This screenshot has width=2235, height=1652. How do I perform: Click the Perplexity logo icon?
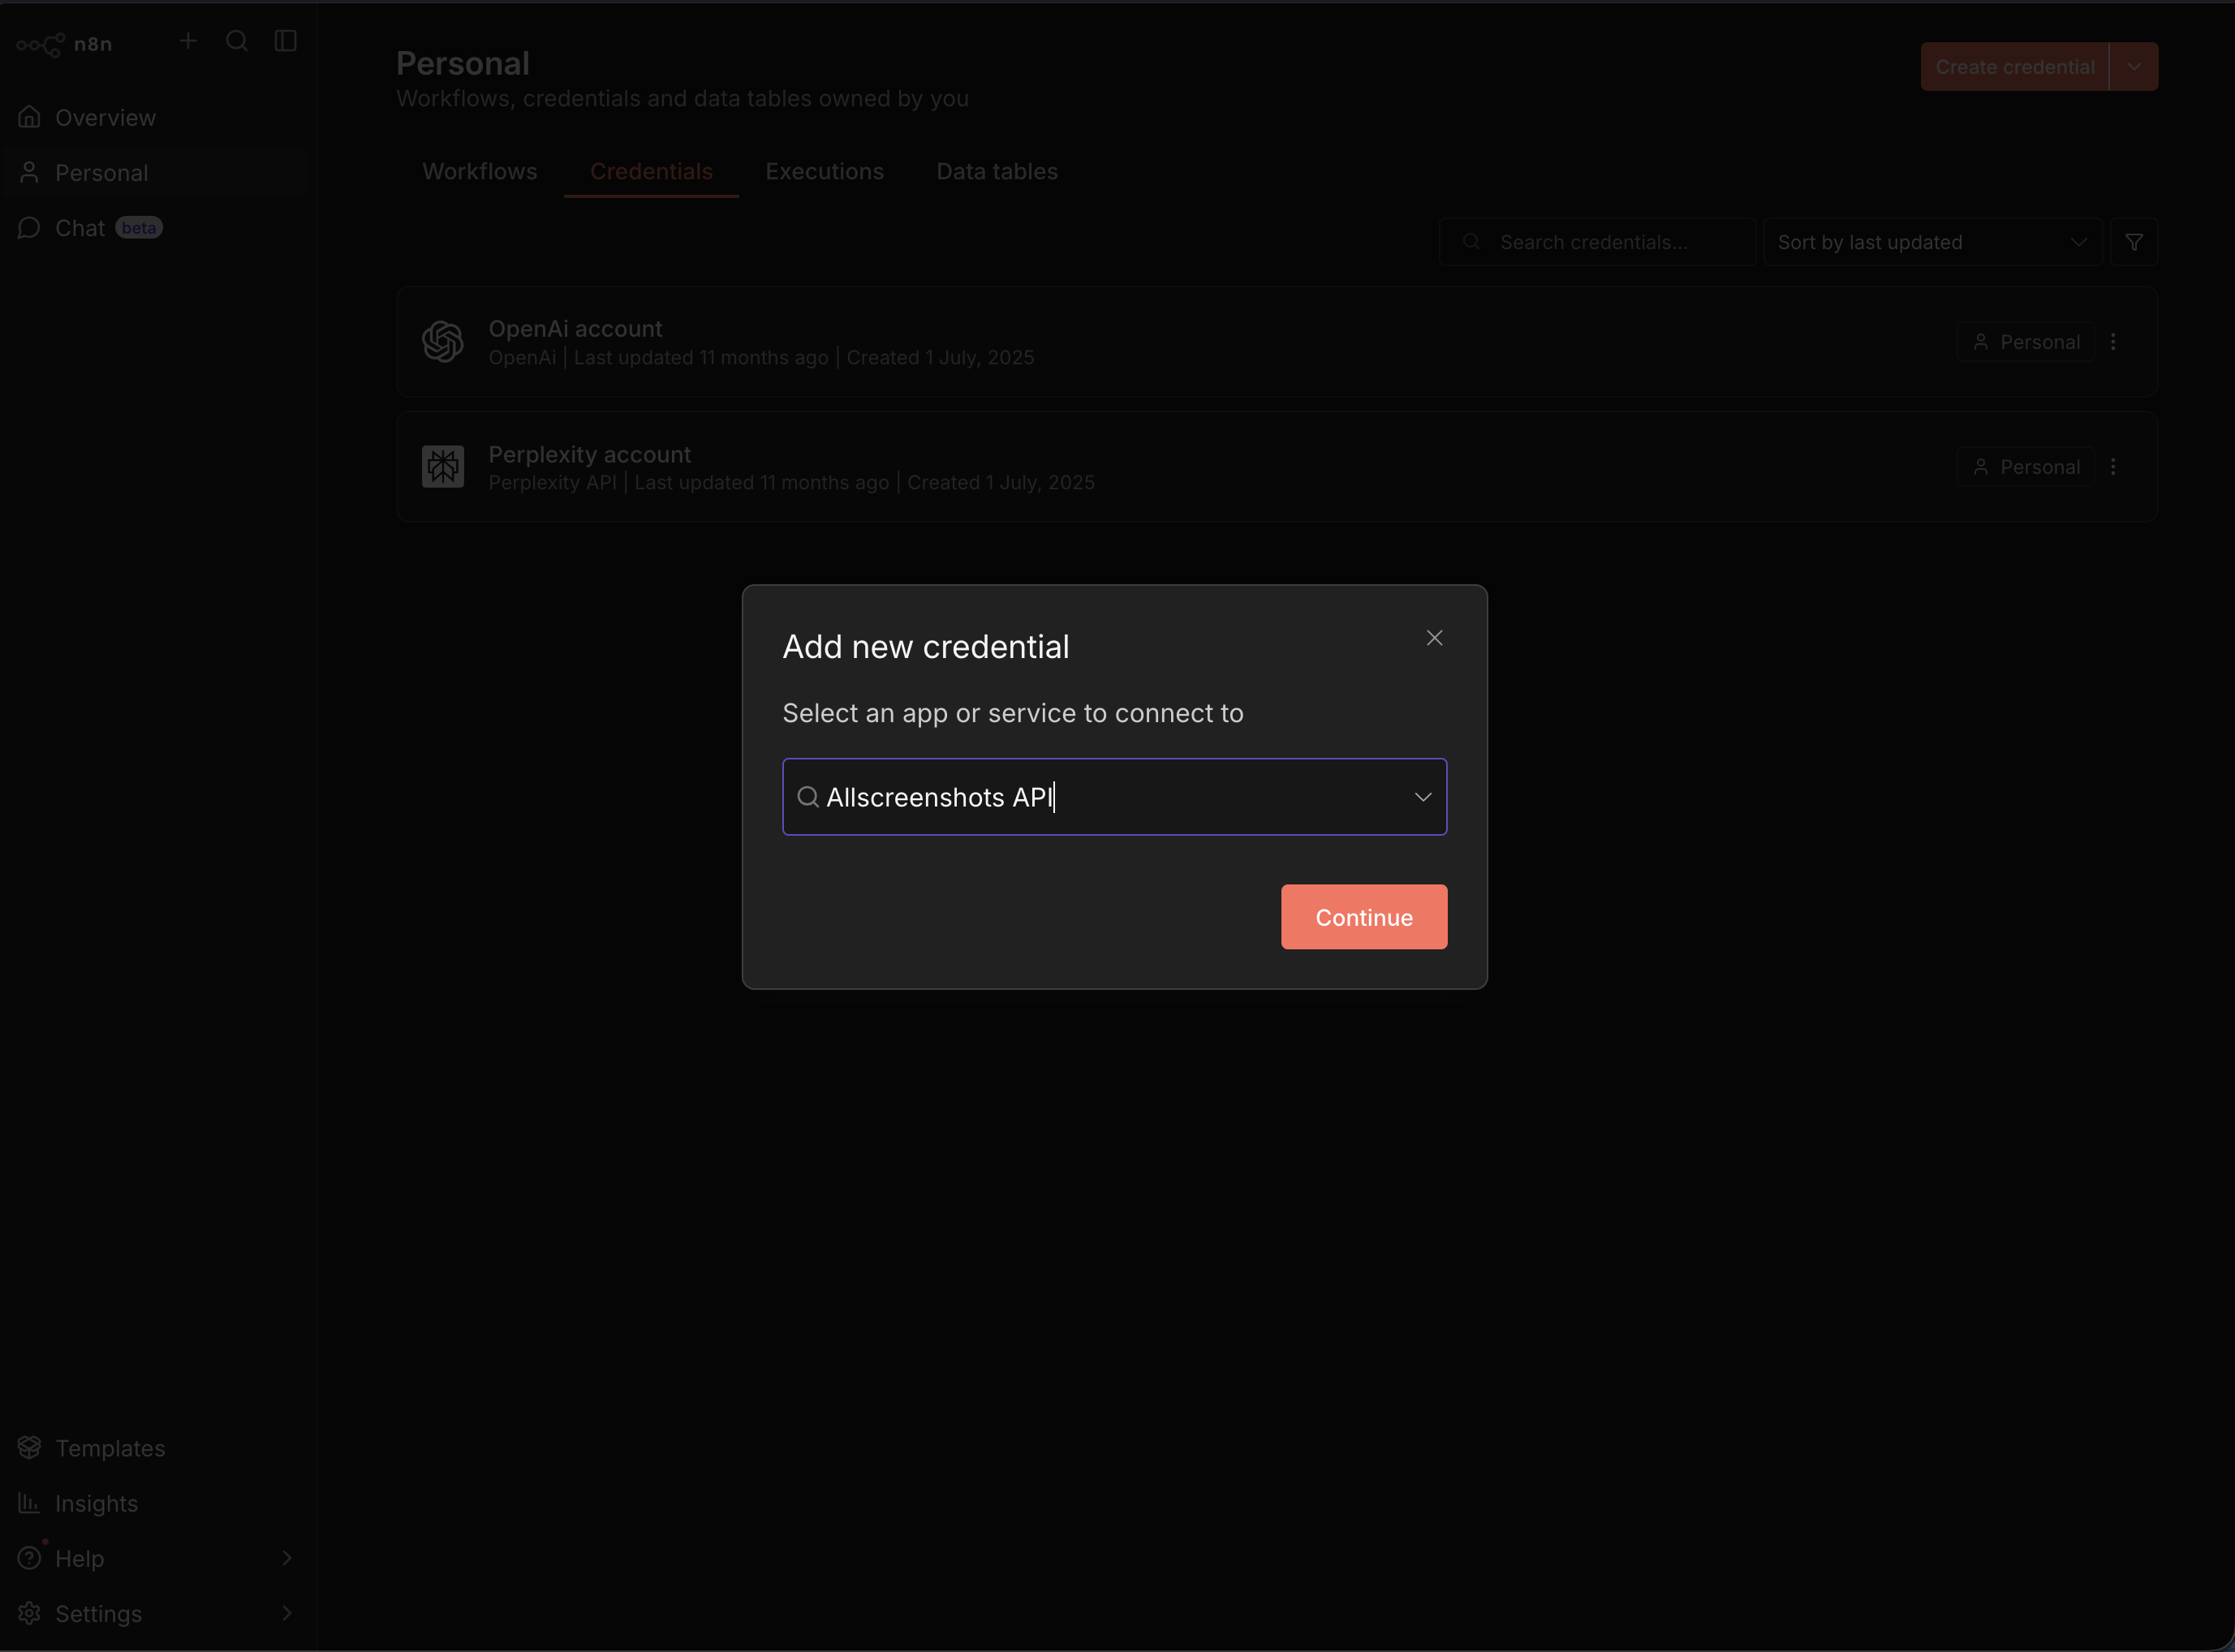click(443, 467)
